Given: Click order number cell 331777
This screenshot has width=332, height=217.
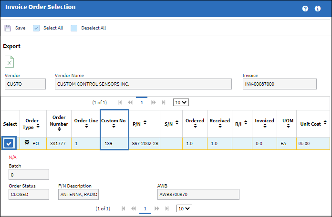Looking at the screenshot, I should click(x=58, y=144).
